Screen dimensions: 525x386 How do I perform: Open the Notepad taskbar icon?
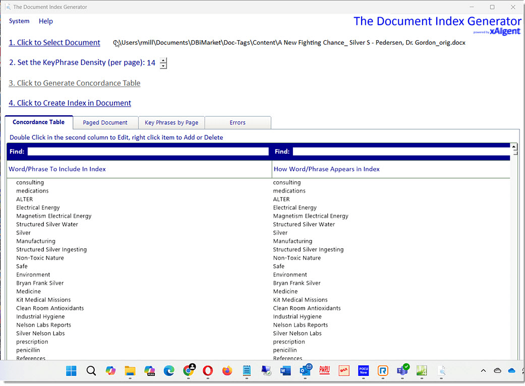[x=247, y=370]
